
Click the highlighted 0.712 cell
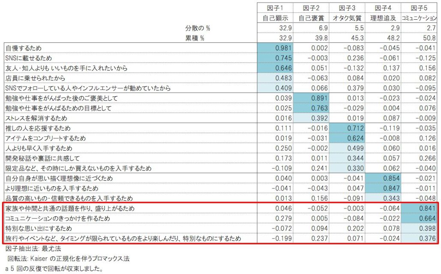347,128
